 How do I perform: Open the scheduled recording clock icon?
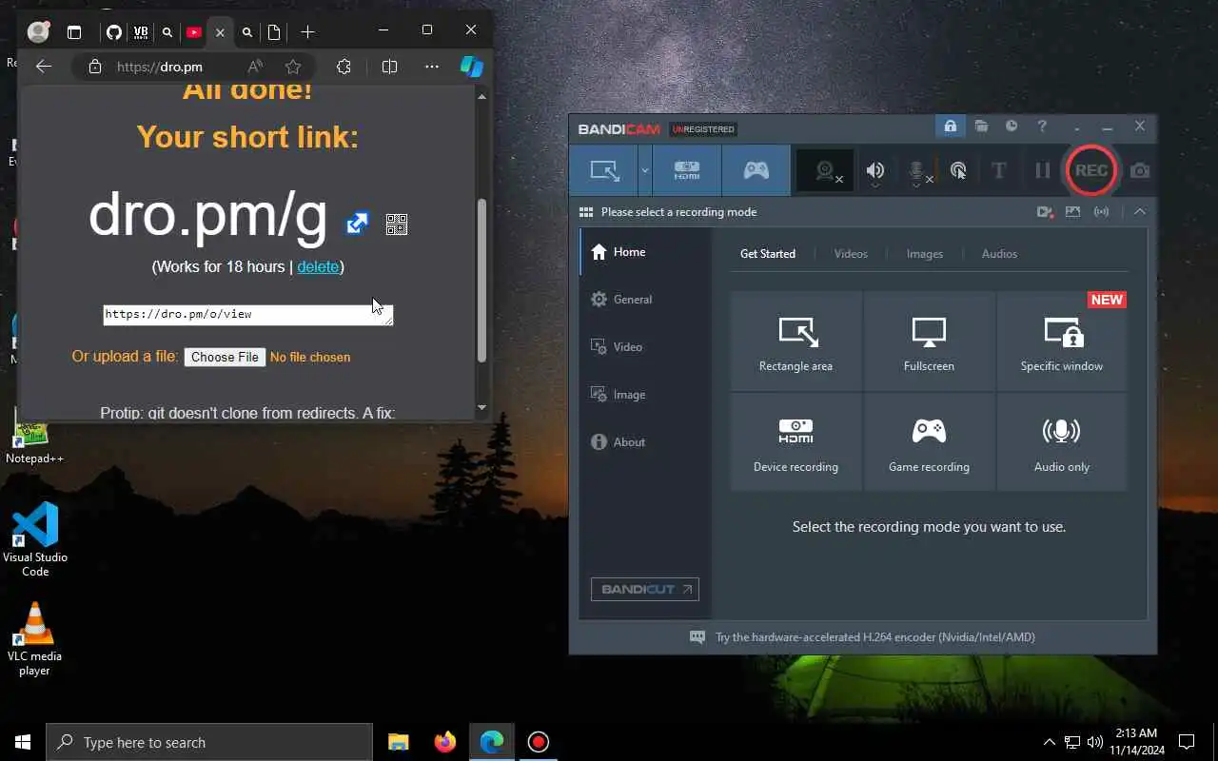pyautogui.click(x=1012, y=127)
